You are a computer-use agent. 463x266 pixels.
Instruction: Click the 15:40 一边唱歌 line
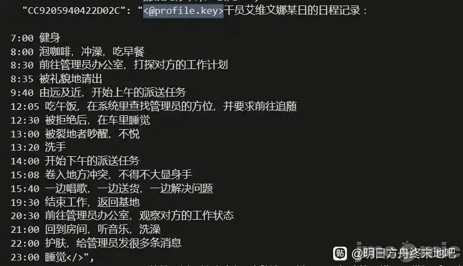112,188
